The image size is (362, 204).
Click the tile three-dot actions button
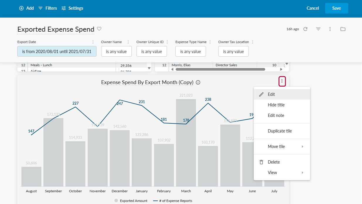pos(282,81)
